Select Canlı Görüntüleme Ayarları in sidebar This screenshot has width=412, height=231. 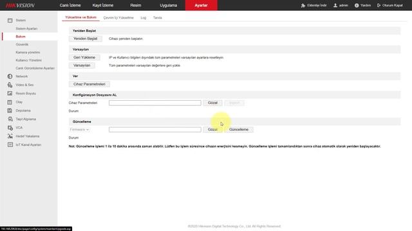tap(35, 68)
